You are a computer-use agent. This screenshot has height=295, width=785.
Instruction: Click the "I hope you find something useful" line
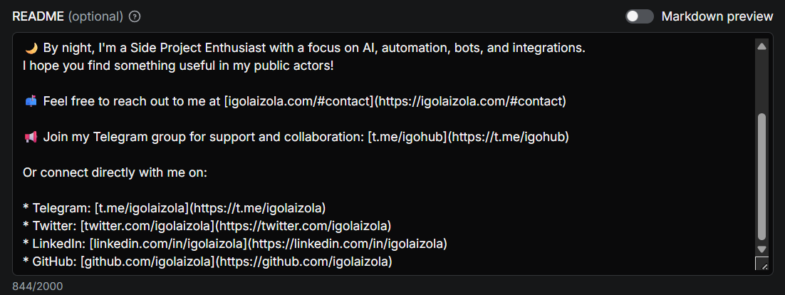click(178, 66)
